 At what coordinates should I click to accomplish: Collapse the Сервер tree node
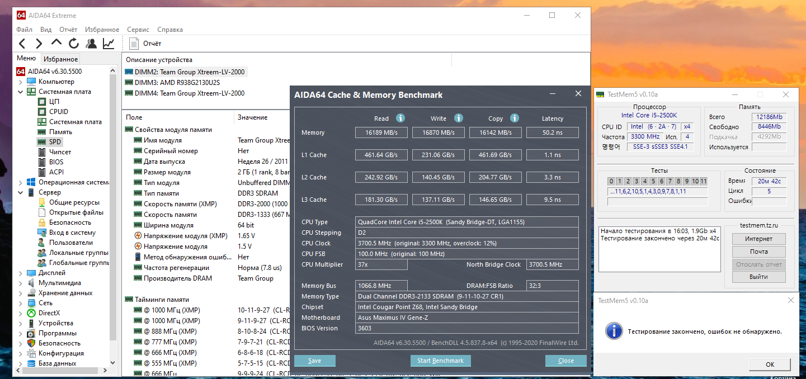coord(21,192)
